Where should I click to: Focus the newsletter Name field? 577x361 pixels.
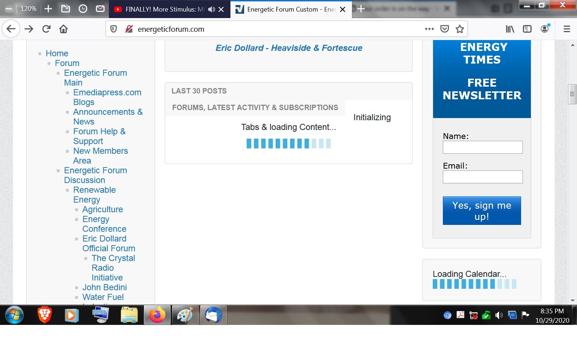tap(483, 147)
